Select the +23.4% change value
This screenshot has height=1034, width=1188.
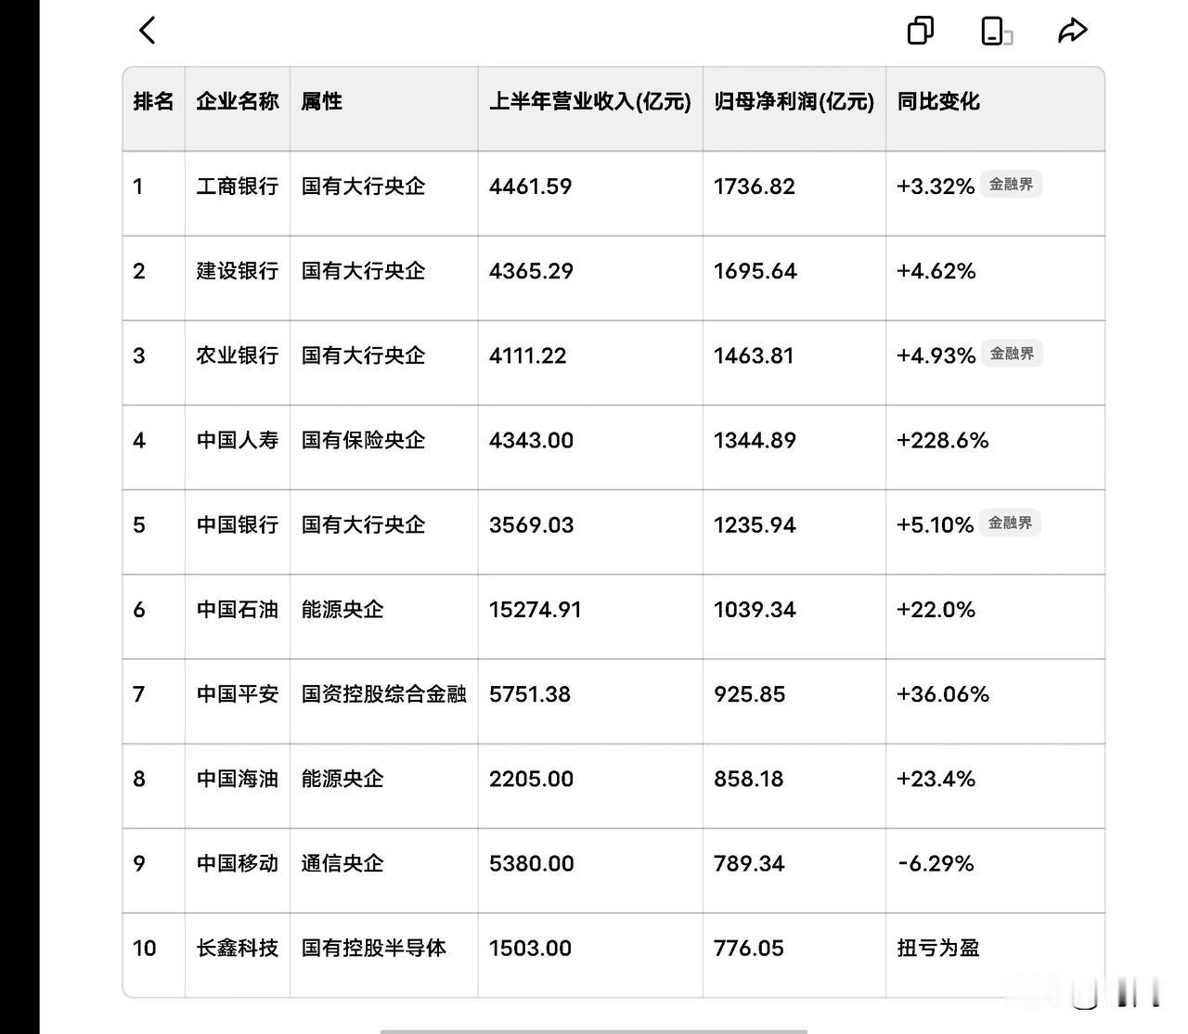click(x=936, y=779)
